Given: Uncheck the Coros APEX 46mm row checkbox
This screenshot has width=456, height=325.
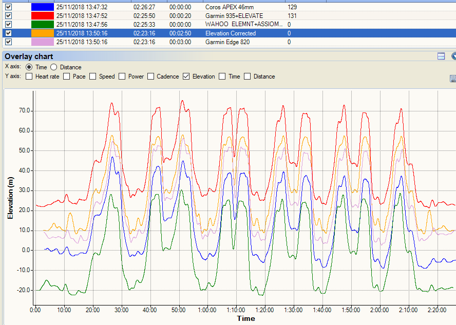Looking at the screenshot, I should (x=8, y=7).
